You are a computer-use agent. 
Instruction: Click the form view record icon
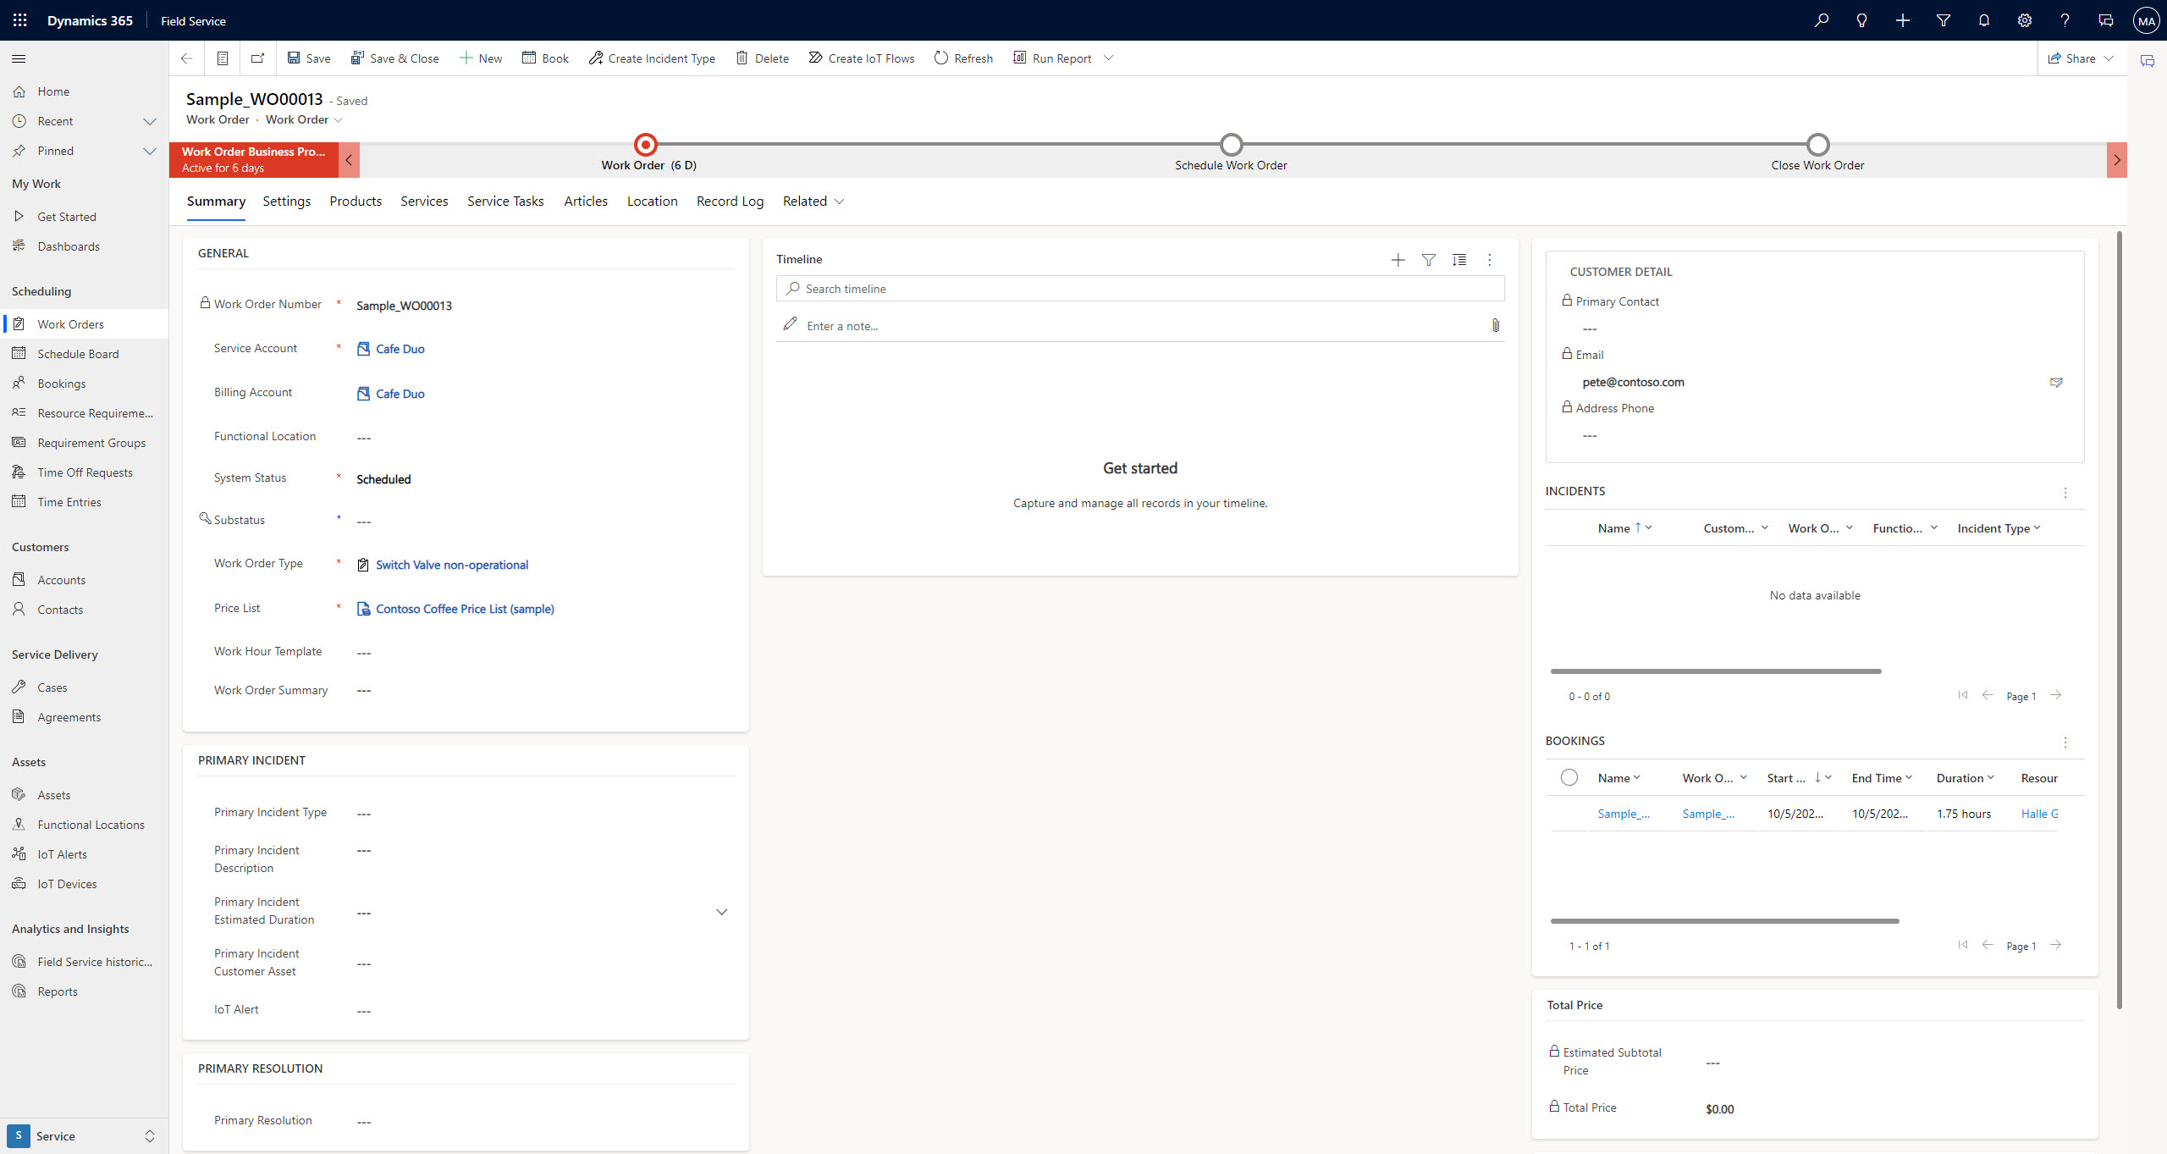coord(222,58)
